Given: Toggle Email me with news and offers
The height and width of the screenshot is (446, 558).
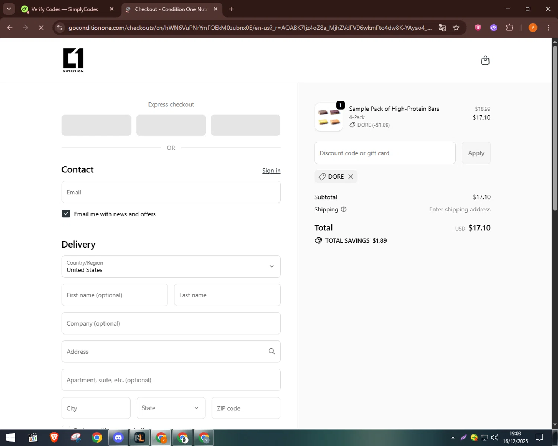Looking at the screenshot, I should click(x=66, y=214).
